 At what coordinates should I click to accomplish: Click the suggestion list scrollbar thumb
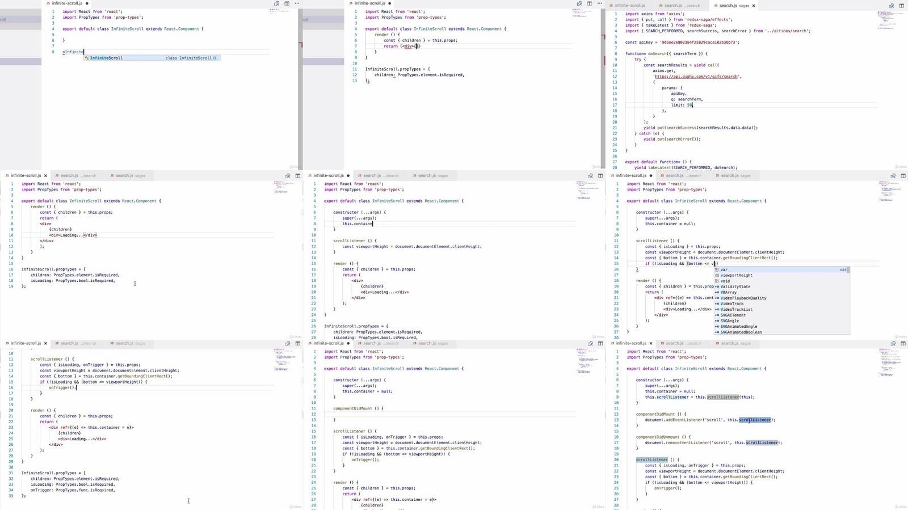click(x=848, y=269)
